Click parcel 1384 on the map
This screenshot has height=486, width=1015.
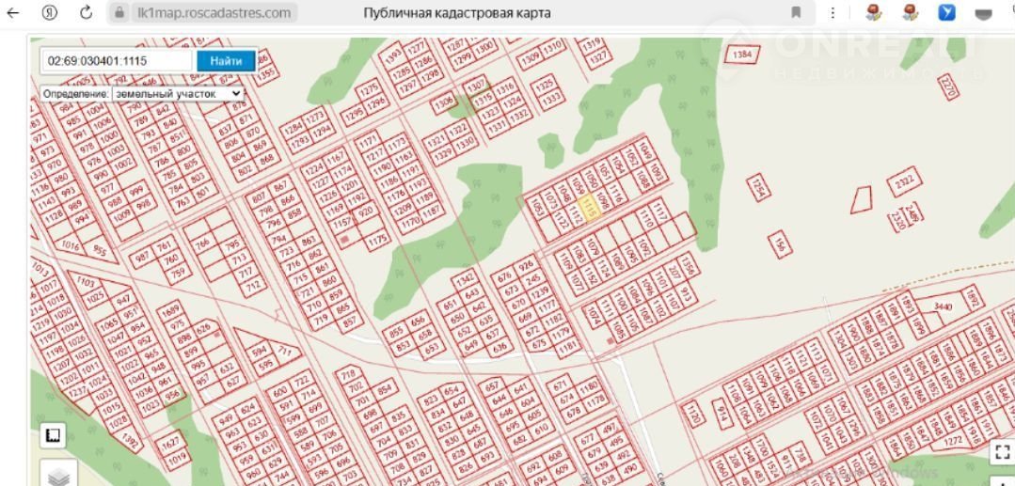[x=742, y=55]
